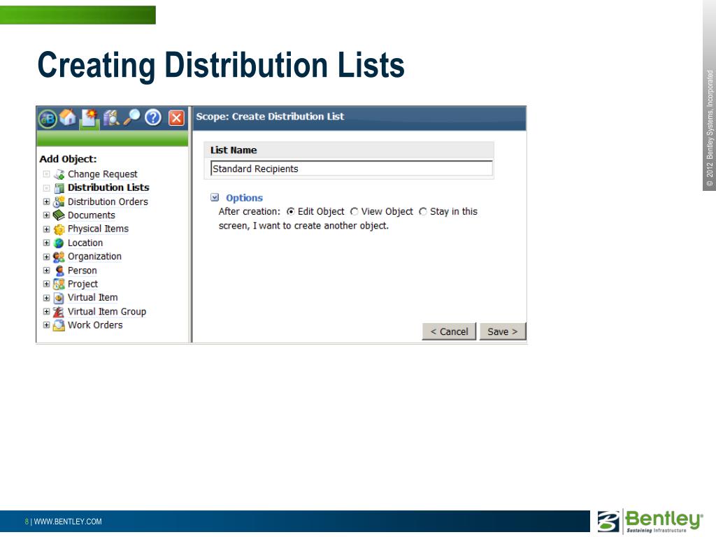Open Virtual Item Group link
The height and width of the screenshot is (537, 716).
tap(107, 311)
